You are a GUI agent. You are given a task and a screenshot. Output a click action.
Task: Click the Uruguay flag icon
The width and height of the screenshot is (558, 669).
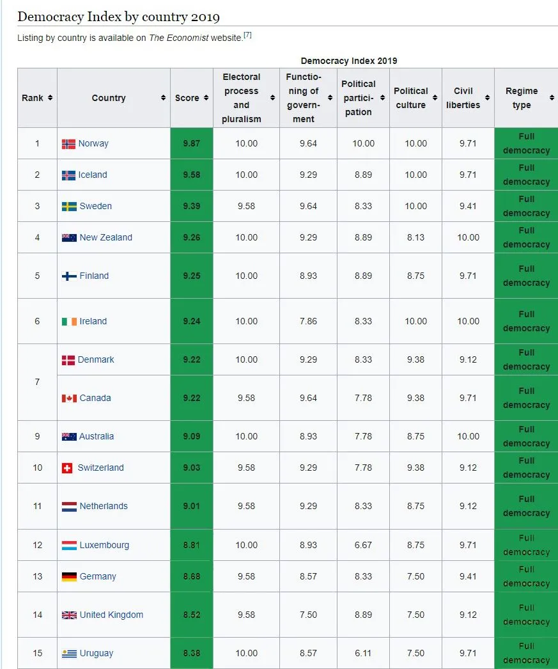(x=69, y=654)
